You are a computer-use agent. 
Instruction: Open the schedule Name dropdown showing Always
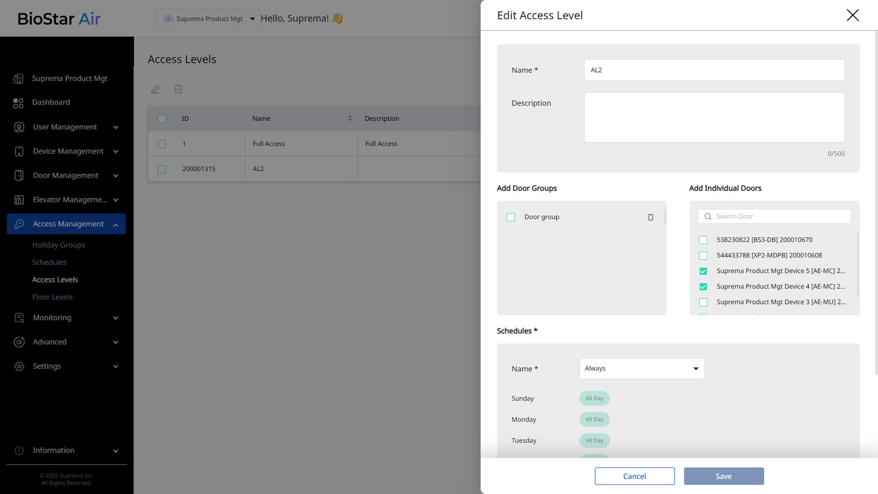click(x=642, y=369)
